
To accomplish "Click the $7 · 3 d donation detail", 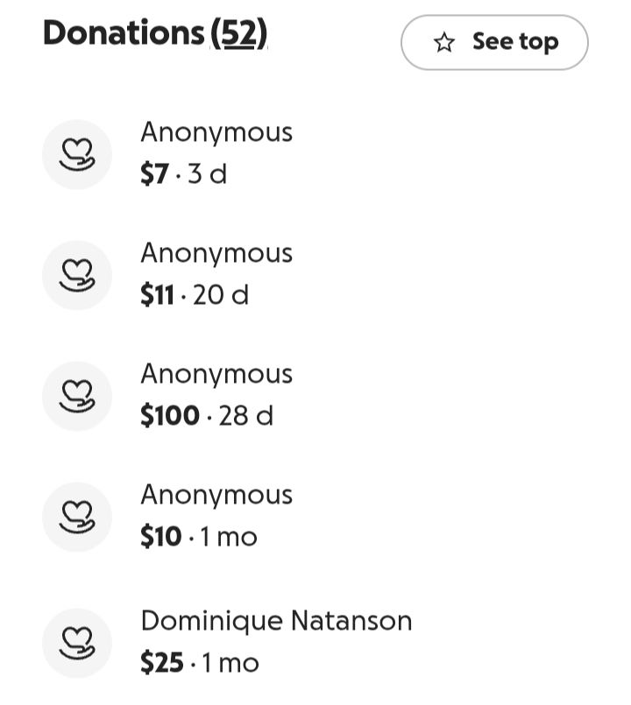I will 184,173.
